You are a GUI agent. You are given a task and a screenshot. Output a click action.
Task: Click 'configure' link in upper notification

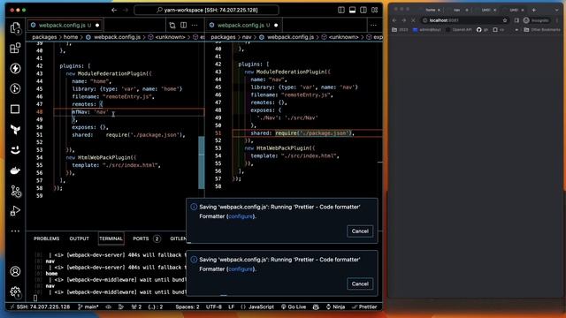point(241,216)
